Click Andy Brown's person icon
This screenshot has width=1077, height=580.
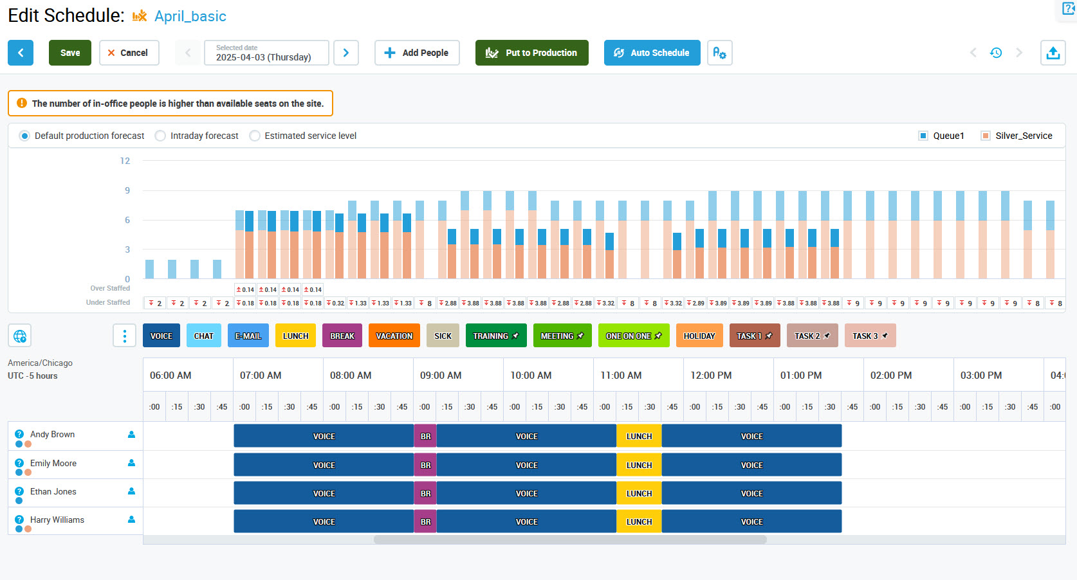[x=131, y=435]
